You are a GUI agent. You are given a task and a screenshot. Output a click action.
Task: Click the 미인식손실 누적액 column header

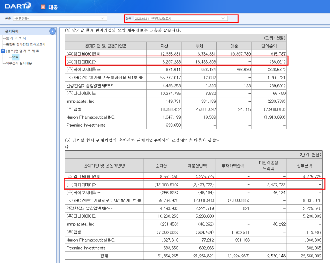click(269, 166)
